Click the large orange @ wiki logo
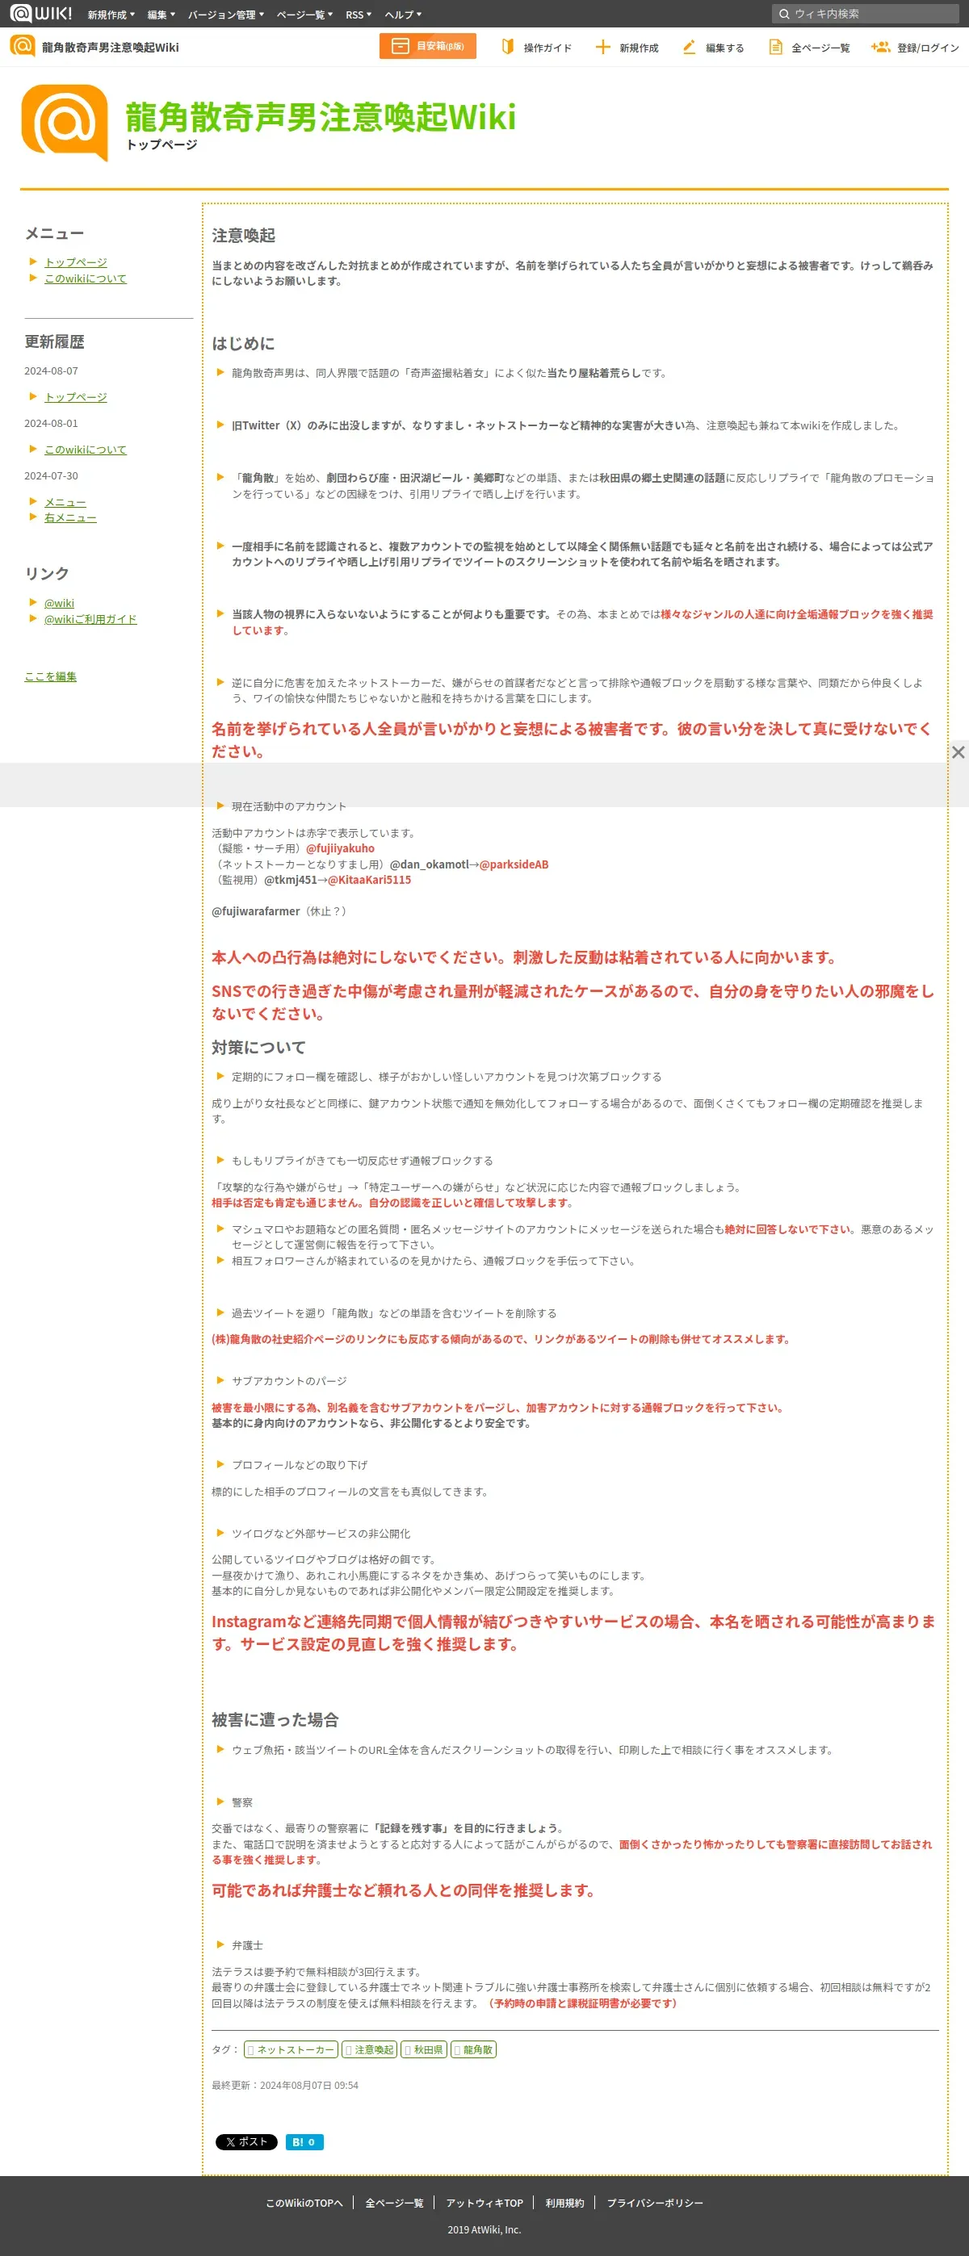The height and width of the screenshot is (2256, 969). pyautogui.click(x=65, y=123)
